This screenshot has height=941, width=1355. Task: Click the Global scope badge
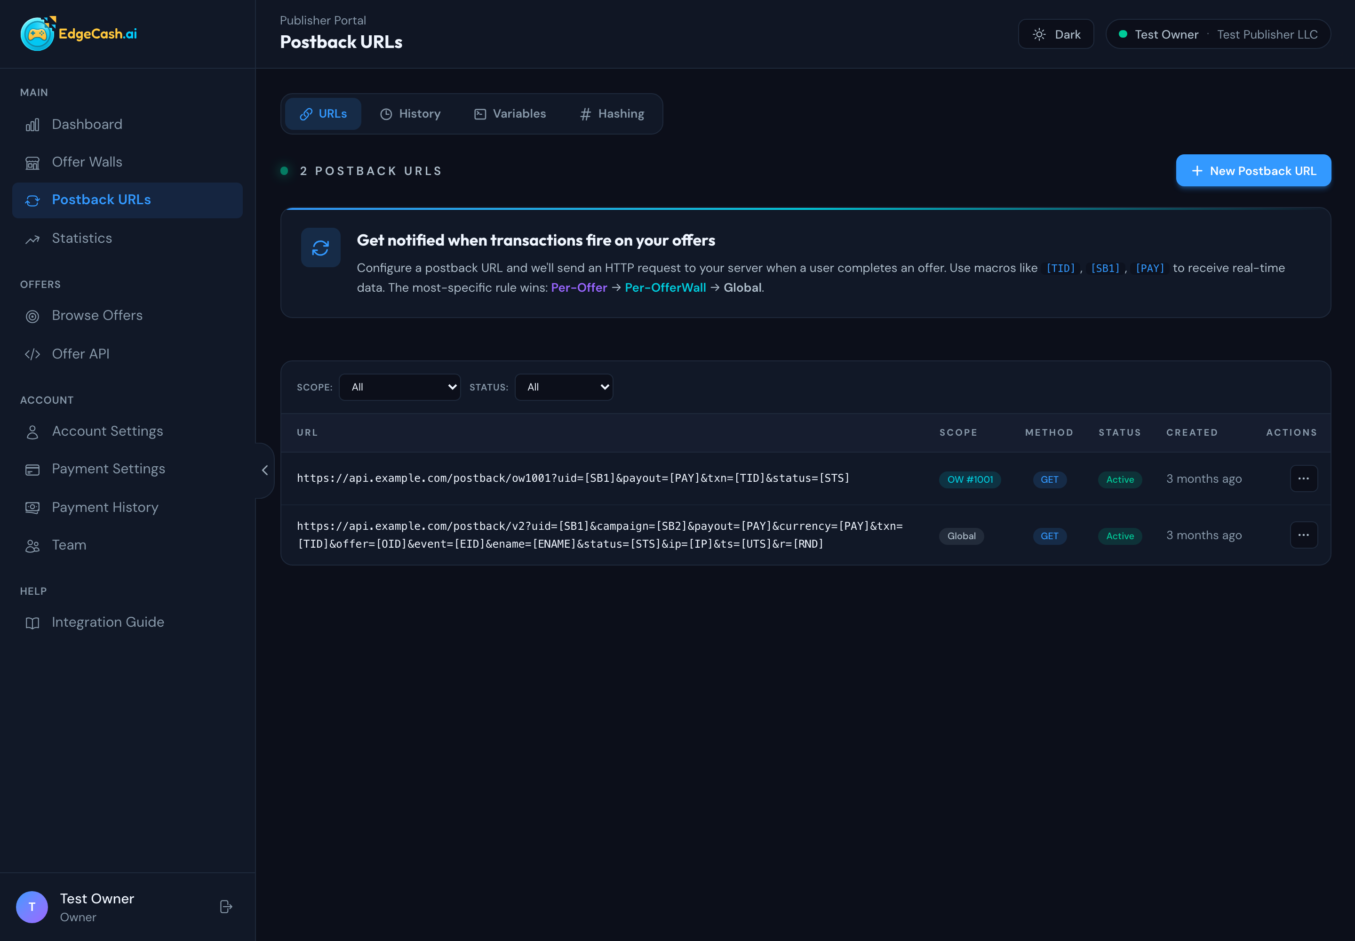(962, 536)
